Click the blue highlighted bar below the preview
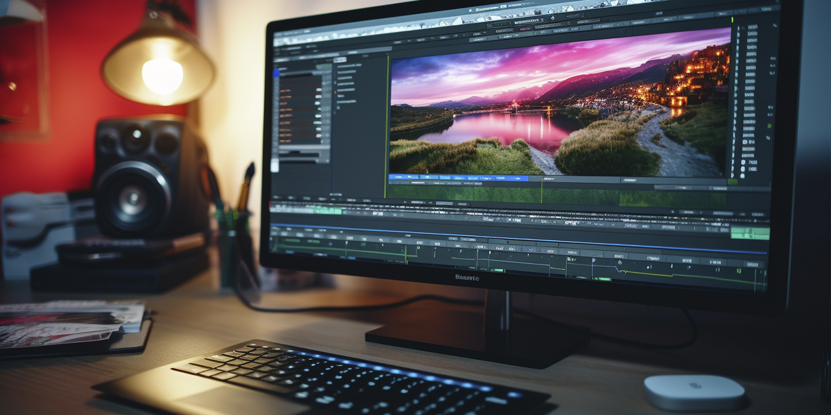Viewport: 831px width, 415px height. click(x=458, y=178)
